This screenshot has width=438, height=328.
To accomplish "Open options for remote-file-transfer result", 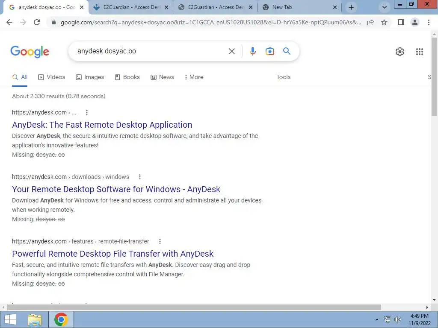I will coord(160,241).
